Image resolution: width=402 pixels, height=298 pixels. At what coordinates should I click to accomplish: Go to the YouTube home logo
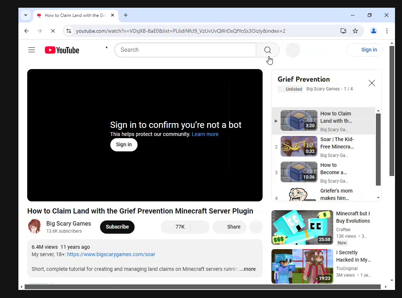click(x=62, y=50)
